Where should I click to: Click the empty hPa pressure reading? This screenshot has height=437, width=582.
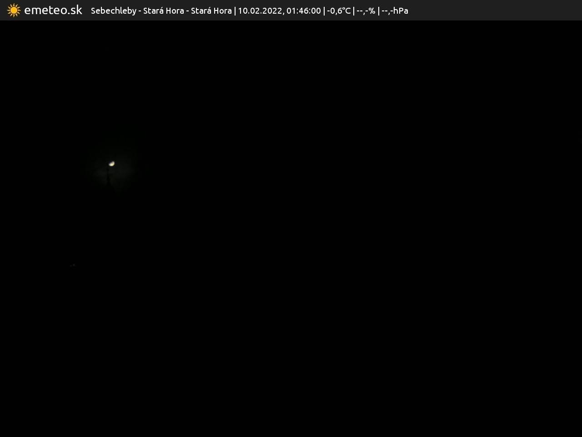395,10
